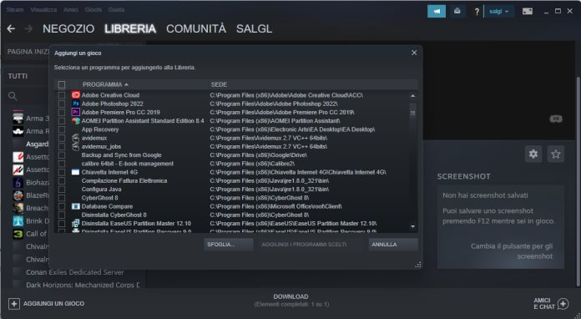
Task: Select Conan Exiles Dedicated Server in library
Action: point(75,272)
